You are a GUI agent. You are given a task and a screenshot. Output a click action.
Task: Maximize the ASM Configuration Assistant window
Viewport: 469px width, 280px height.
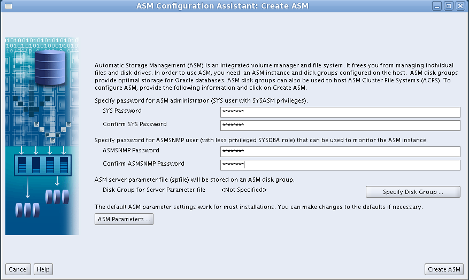point(448,6)
